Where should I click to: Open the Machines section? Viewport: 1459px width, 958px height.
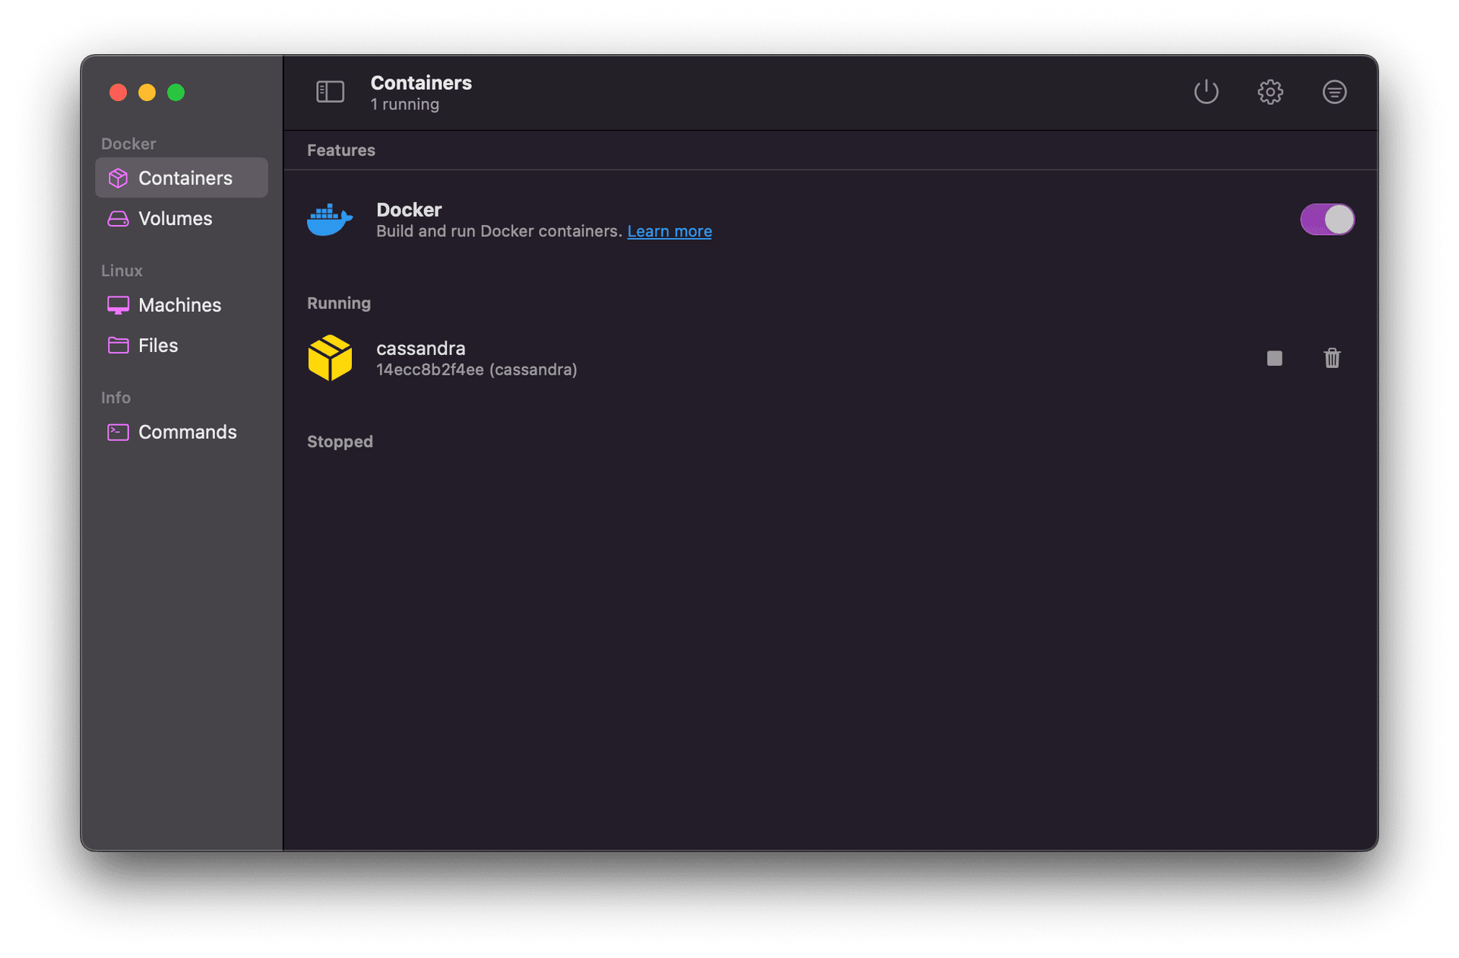[x=179, y=305]
